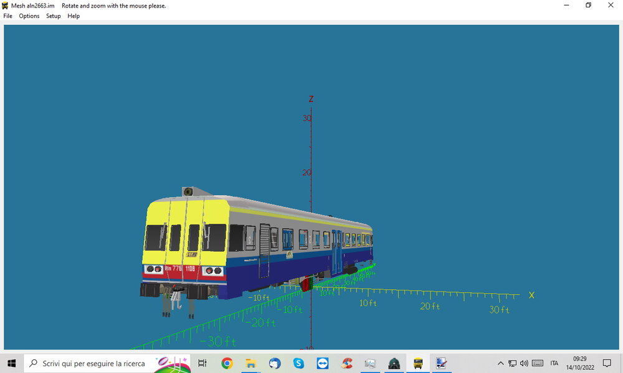The height and width of the screenshot is (373, 623).
Task: Minimize the mesh viewer window
Action: point(566,6)
